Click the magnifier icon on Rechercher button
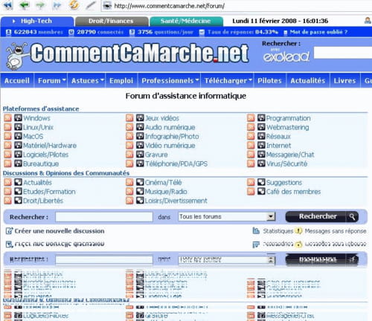This screenshot has width=372, height=321. click(x=352, y=217)
